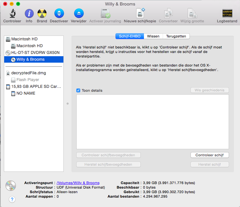The width and height of the screenshot is (240, 207).
Task: Click the Nieuwe schijfkopie icon
Action: [140, 14]
